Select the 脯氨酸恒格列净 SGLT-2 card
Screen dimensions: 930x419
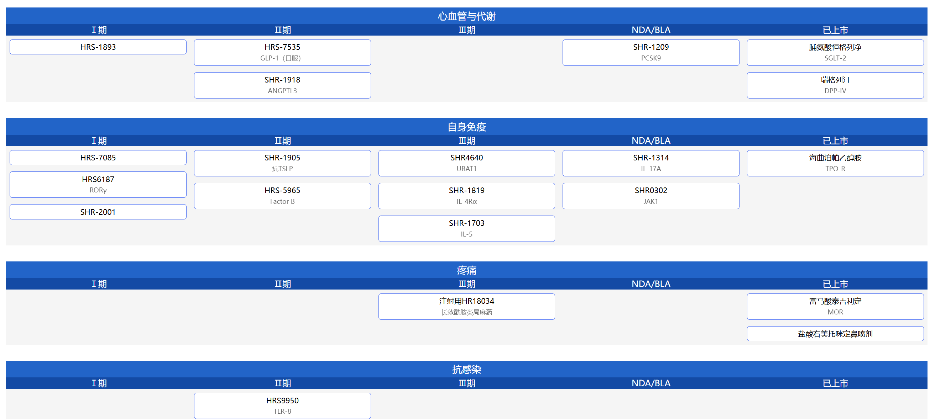click(x=835, y=53)
